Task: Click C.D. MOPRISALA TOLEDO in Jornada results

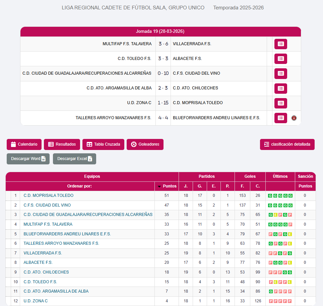Action: tap(198, 103)
